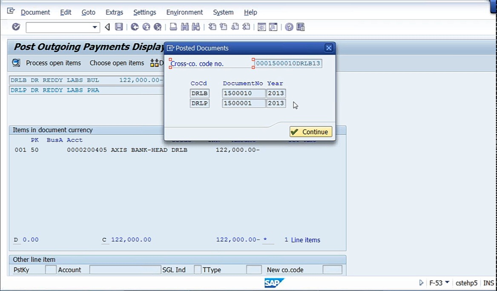The height and width of the screenshot is (291, 497).
Task: Select document number 1500001
Action: click(244, 103)
